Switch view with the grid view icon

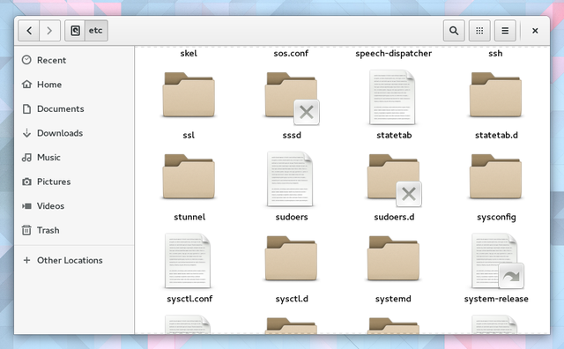(479, 31)
